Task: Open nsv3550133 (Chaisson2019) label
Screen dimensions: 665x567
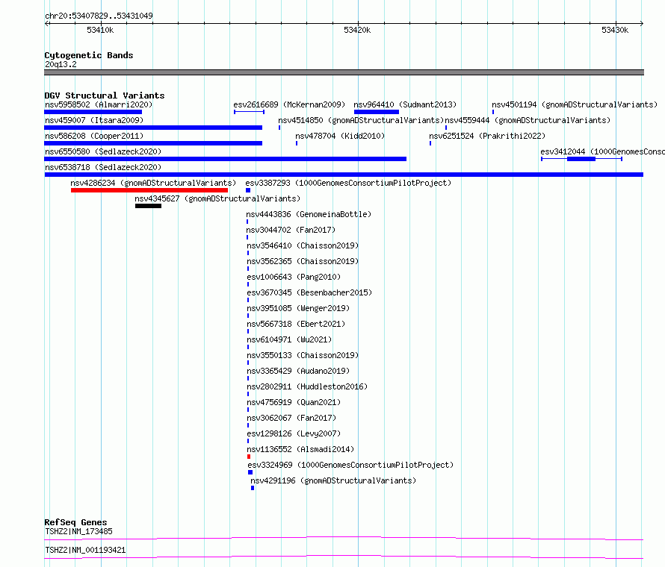Action: click(303, 355)
